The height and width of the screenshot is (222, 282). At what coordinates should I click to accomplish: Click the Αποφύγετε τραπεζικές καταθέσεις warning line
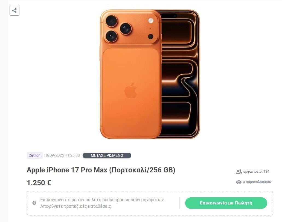click(x=75, y=206)
